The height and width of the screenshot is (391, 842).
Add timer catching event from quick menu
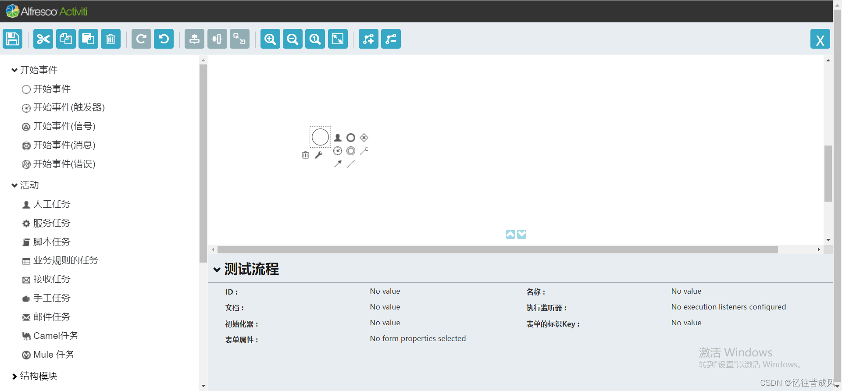[338, 151]
